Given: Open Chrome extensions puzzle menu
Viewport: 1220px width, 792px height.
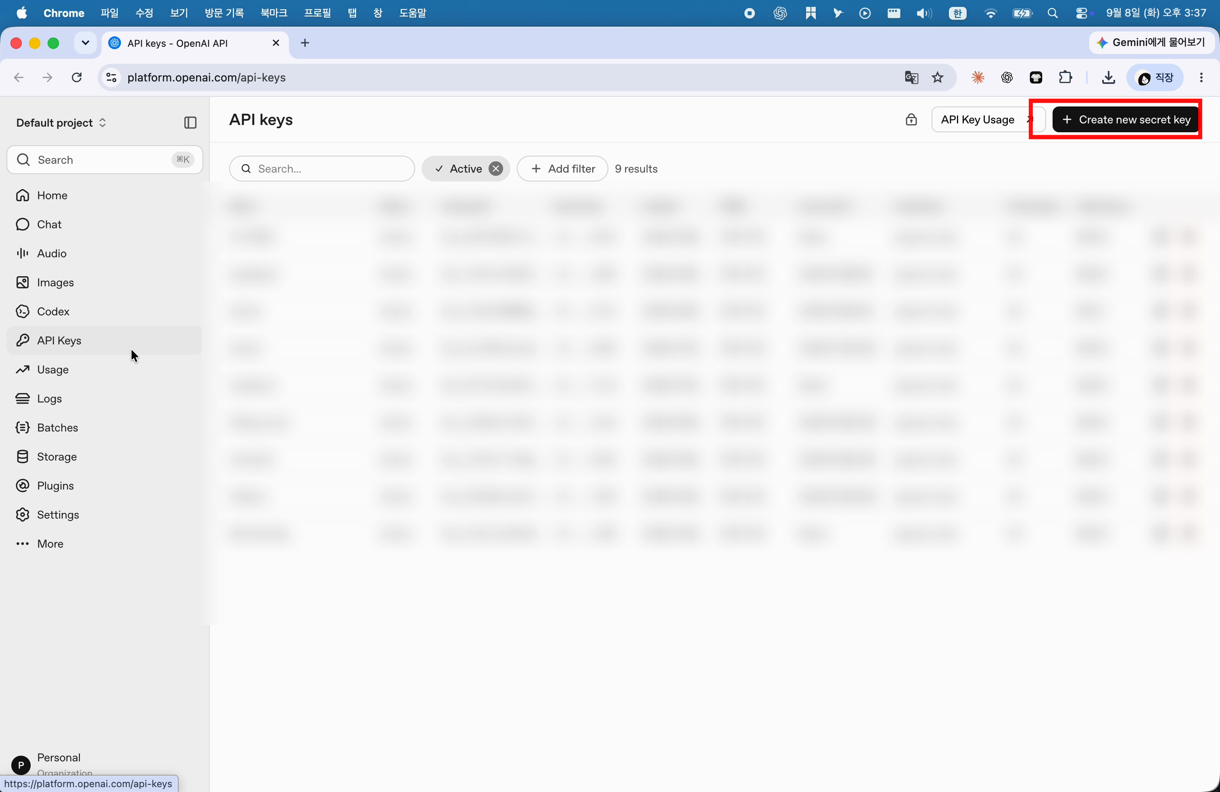Looking at the screenshot, I should [1066, 77].
